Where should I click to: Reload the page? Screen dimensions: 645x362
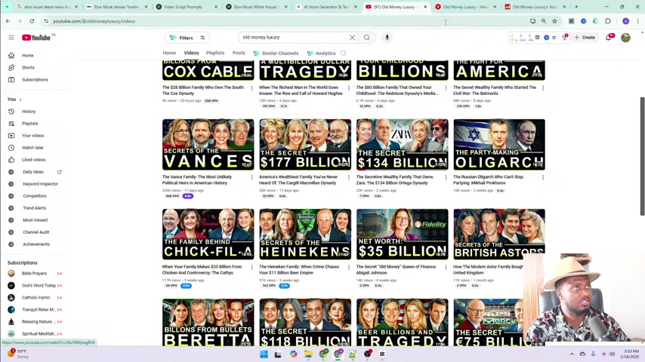(32, 21)
